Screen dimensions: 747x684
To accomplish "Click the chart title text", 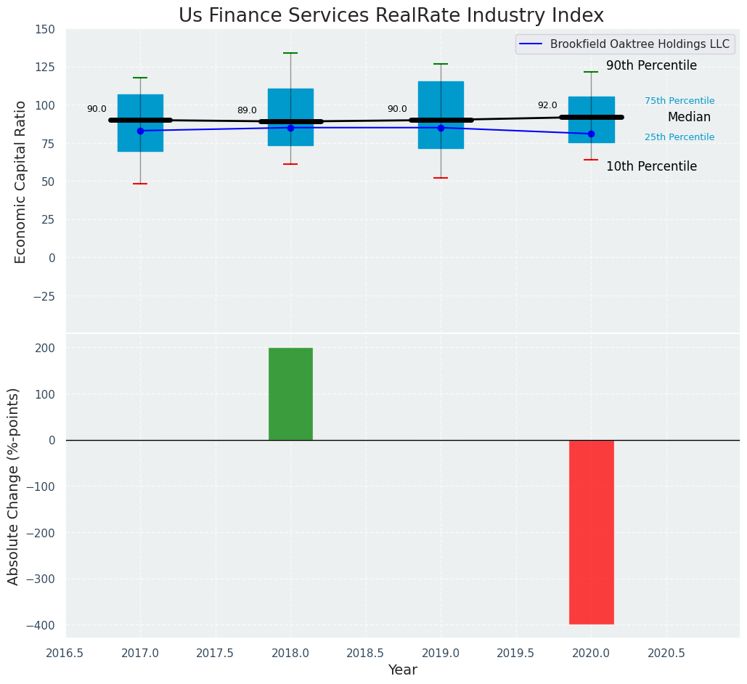I will click(x=391, y=16).
